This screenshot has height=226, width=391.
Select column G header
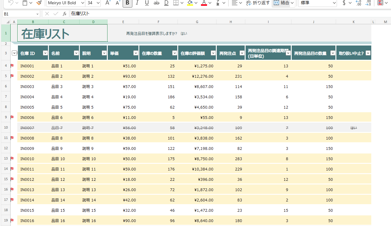tap(197, 22)
